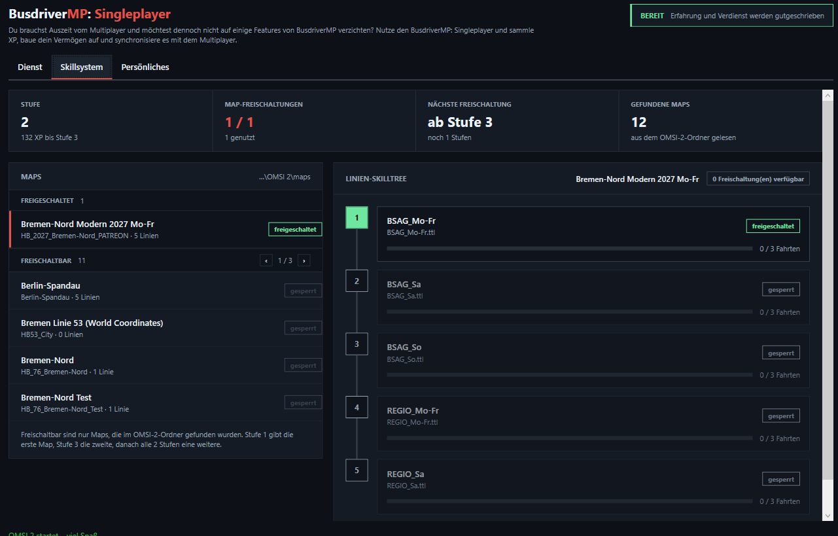
Task: Go to previous page of unlockable maps
Action: 266,260
